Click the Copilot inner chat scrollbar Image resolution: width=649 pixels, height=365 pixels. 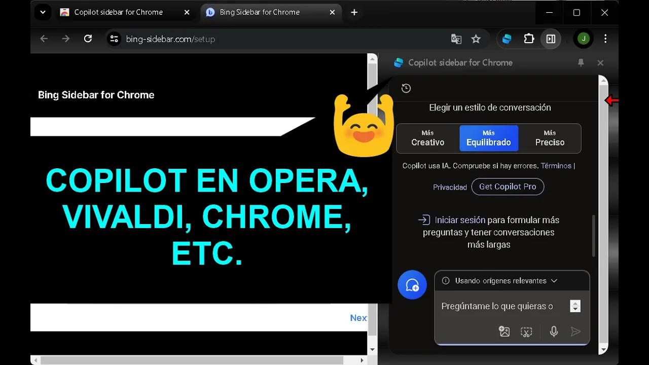coord(593,235)
